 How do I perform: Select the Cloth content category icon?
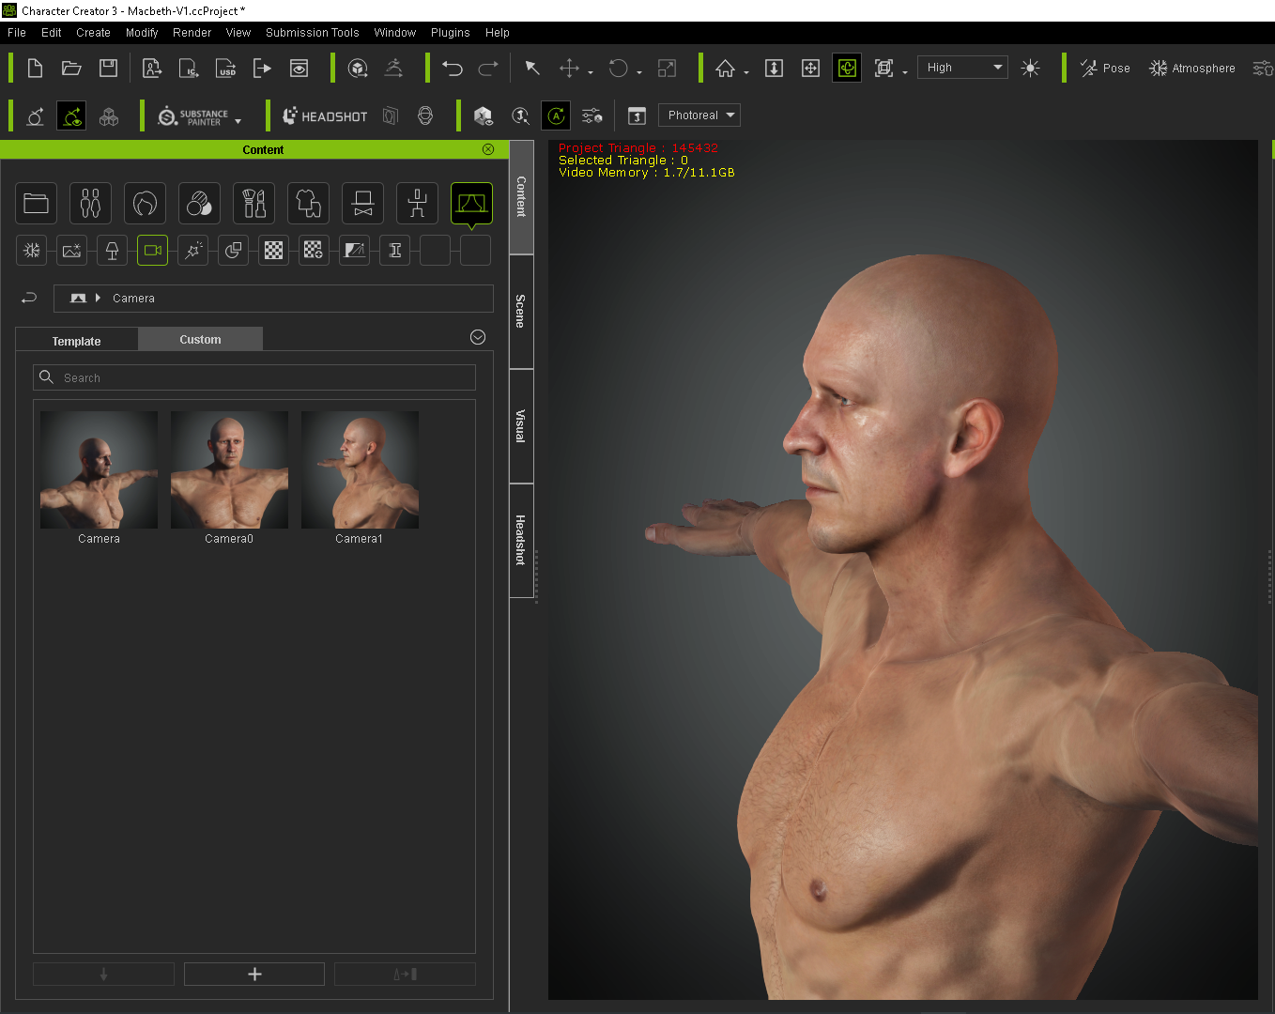coord(308,203)
